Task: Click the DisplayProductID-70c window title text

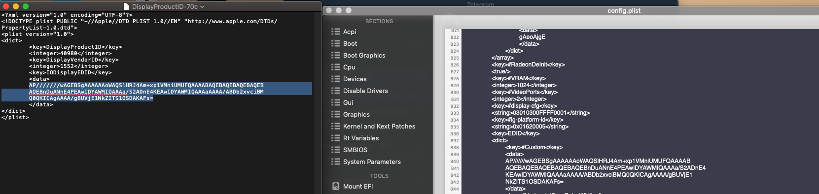Action: [165, 6]
